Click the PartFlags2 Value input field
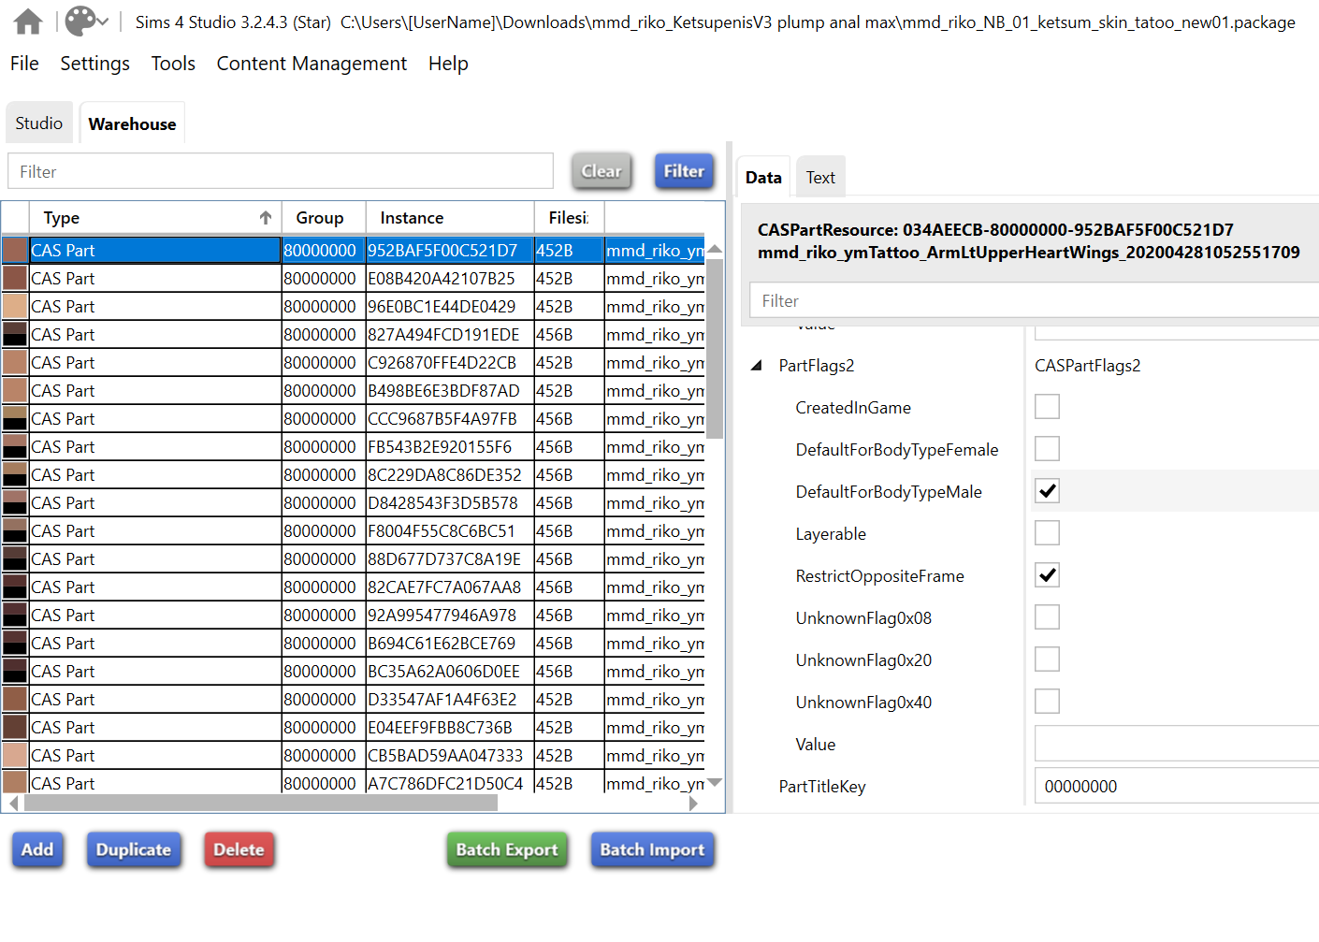Image resolution: width=1319 pixels, height=942 pixels. pos(1177,744)
